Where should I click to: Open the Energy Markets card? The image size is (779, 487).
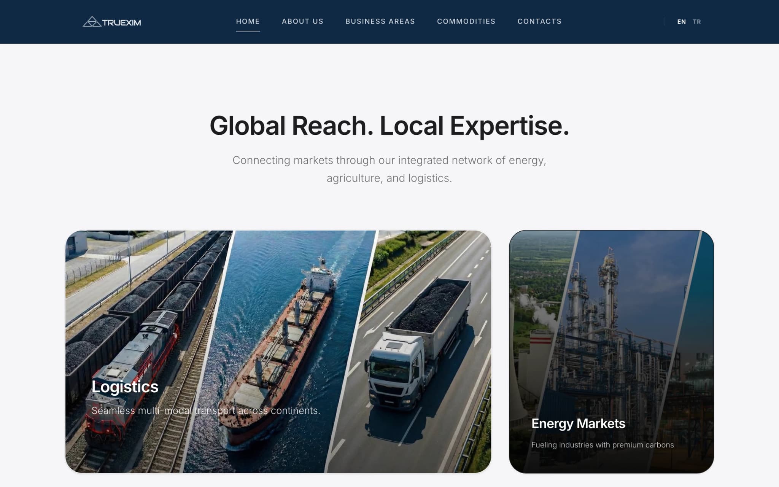tap(611, 352)
